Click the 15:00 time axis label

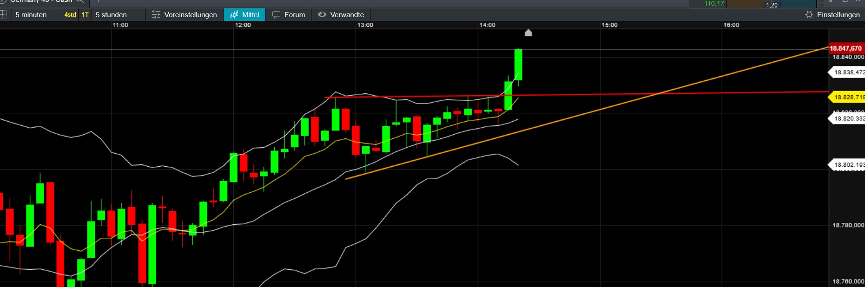pyautogui.click(x=609, y=25)
